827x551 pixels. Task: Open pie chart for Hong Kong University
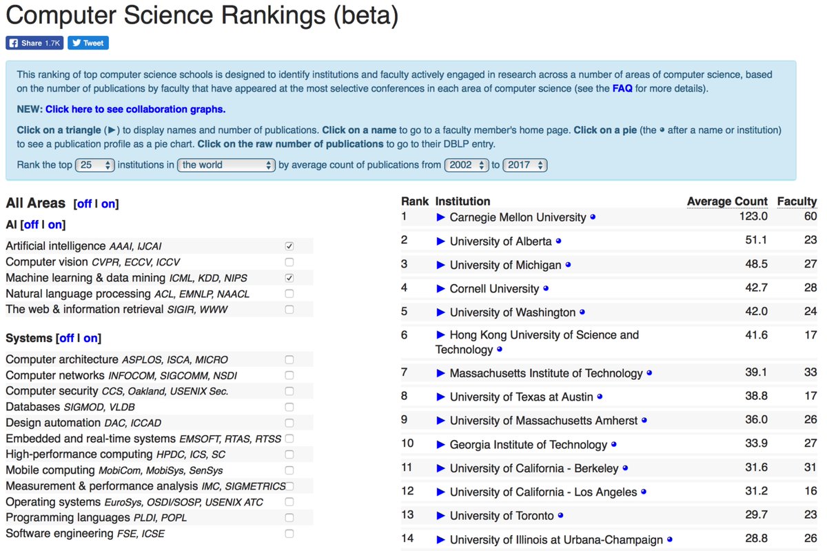click(x=500, y=350)
